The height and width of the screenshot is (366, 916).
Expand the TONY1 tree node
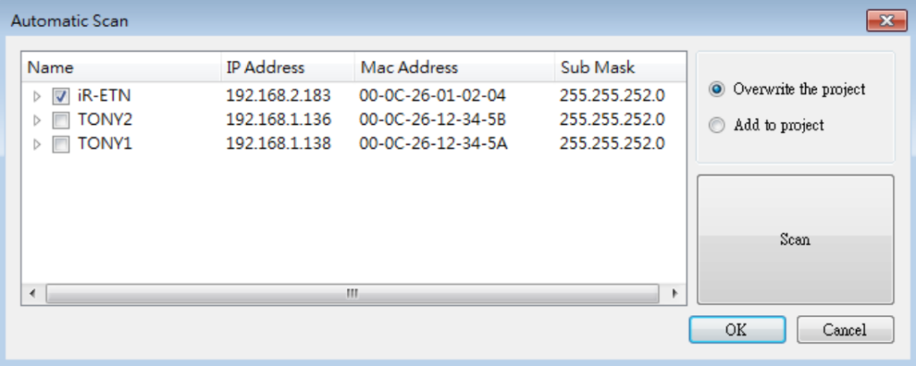pyautogui.click(x=37, y=144)
